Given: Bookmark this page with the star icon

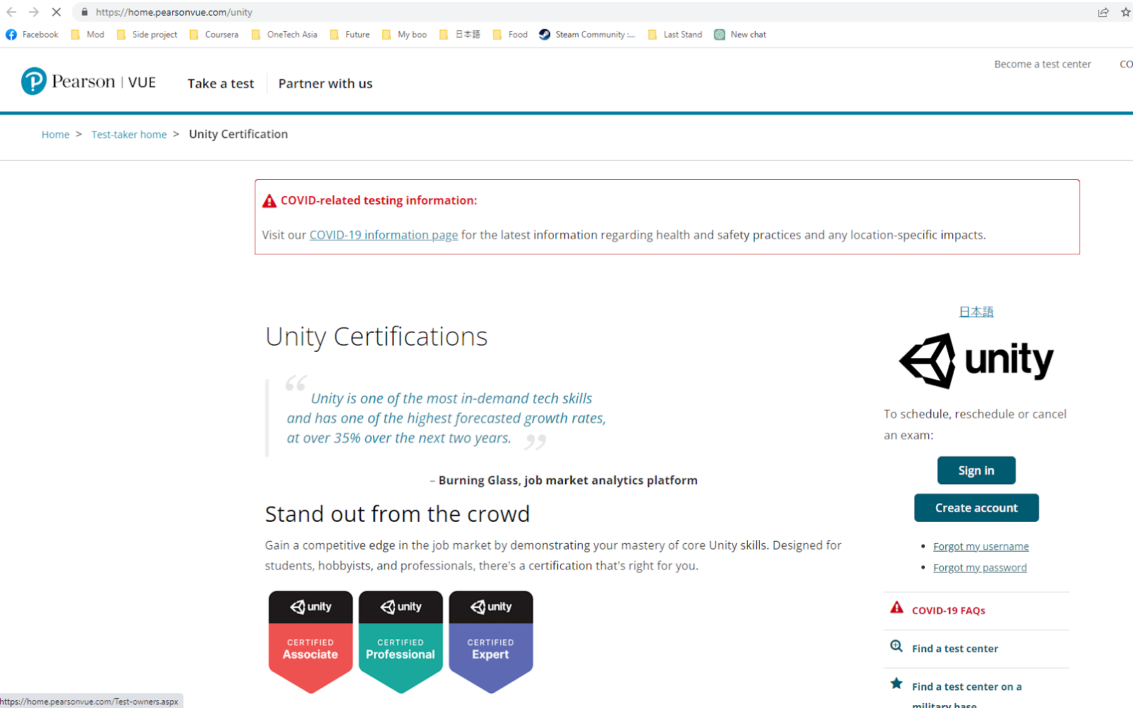Looking at the screenshot, I should point(1125,12).
